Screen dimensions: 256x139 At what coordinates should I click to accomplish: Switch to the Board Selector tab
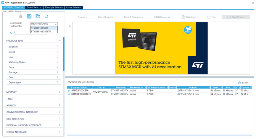[34, 7]
